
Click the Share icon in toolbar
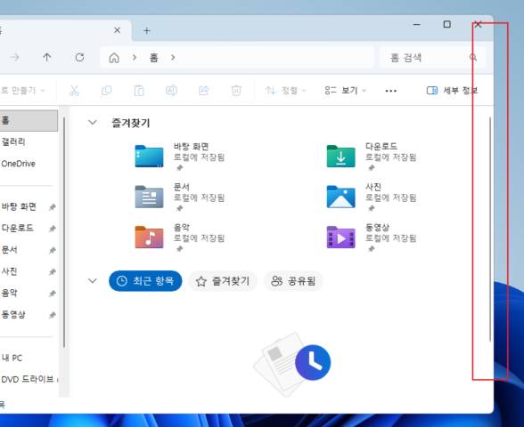coord(203,91)
